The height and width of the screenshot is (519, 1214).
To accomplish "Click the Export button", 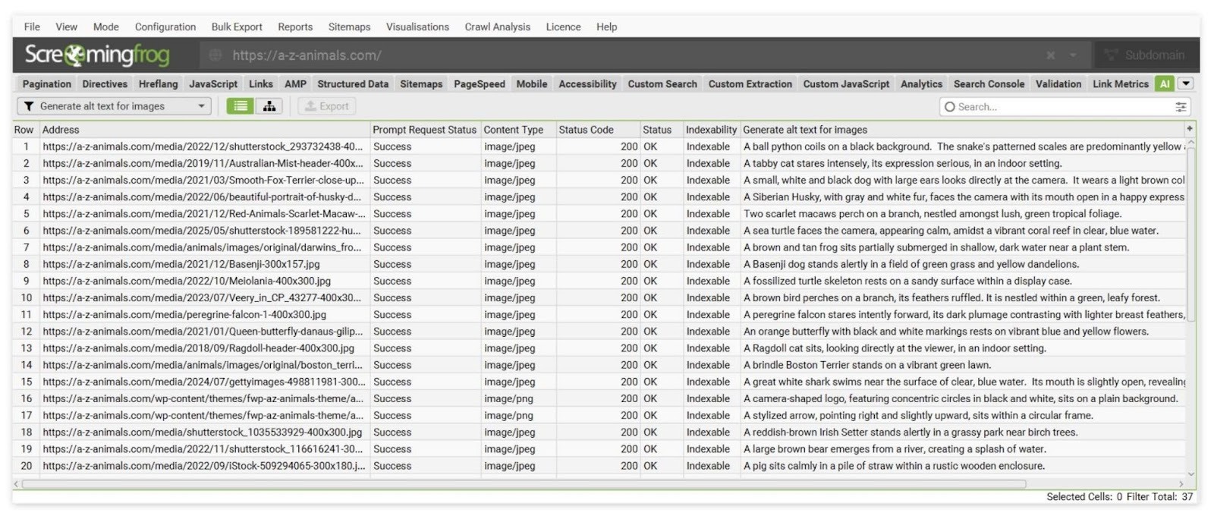I will click(x=327, y=106).
